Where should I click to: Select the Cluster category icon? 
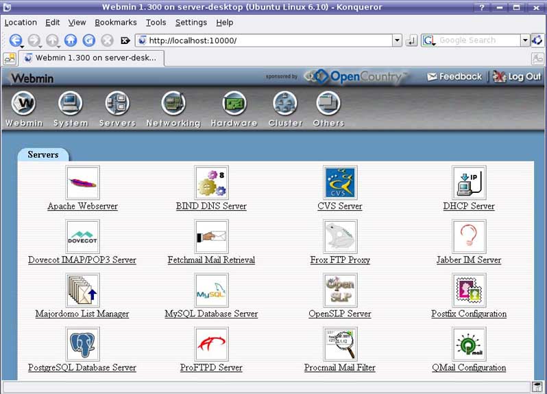(x=285, y=104)
